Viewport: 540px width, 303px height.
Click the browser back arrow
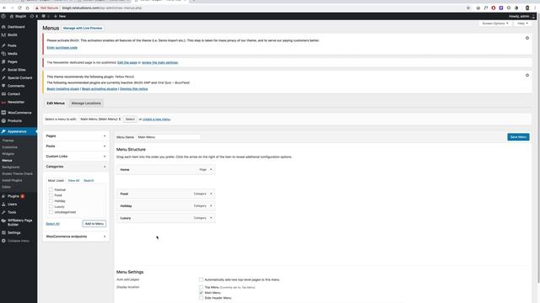pyautogui.click(x=4, y=8)
